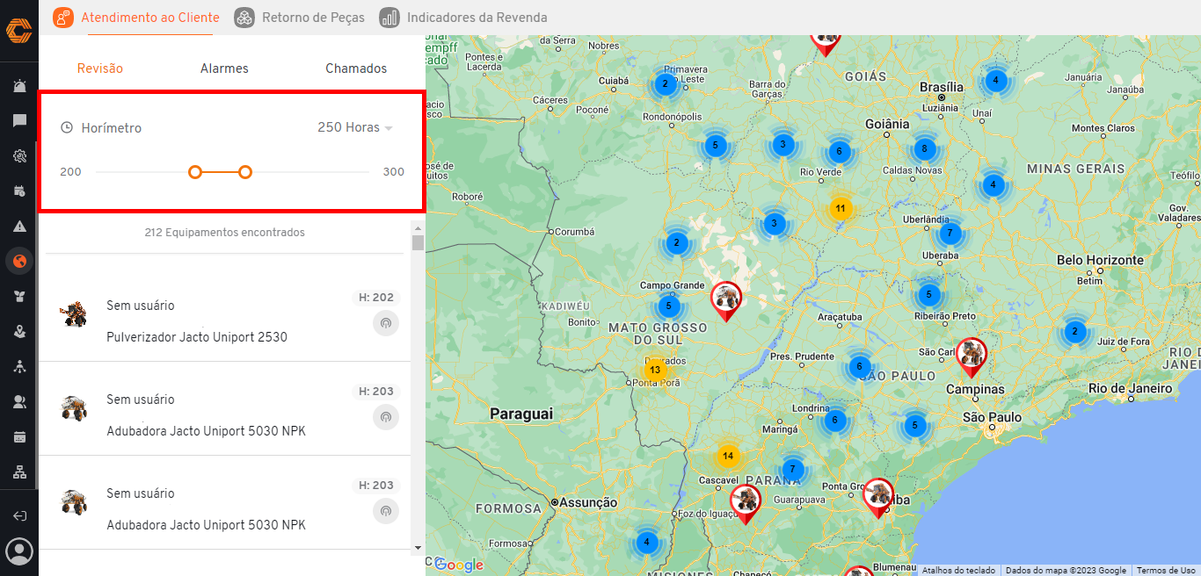Click equipment list scrollbar down arrow
The height and width of the screenshot is (576, 1201).
tap(418, 547)
